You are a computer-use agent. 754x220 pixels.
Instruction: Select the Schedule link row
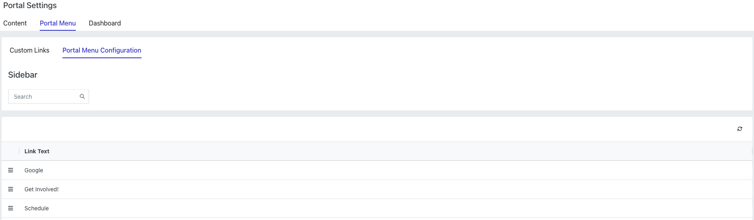click(x=377, y=208)
